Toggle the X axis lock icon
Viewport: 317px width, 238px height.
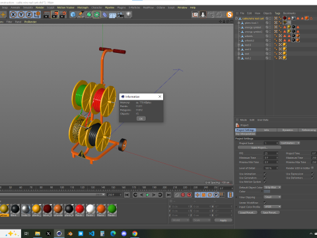pos(13,15)
